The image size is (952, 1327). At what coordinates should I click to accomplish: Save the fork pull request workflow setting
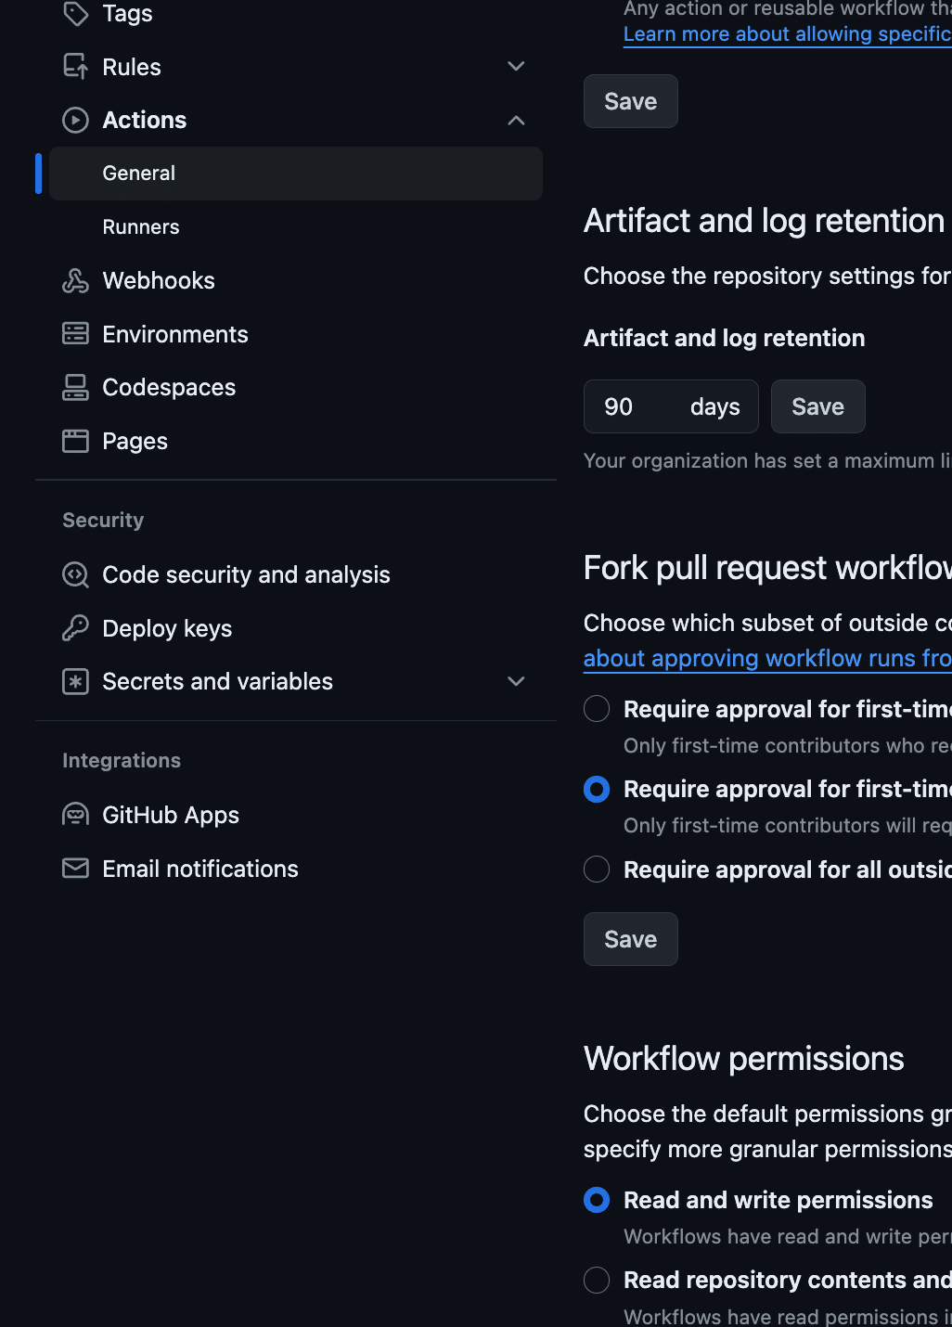pos(630,939)
